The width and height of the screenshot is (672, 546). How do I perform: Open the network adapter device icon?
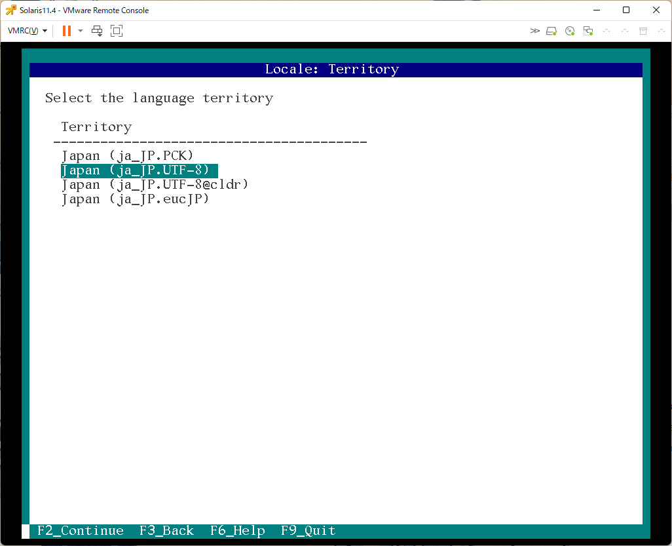(588, 31)
